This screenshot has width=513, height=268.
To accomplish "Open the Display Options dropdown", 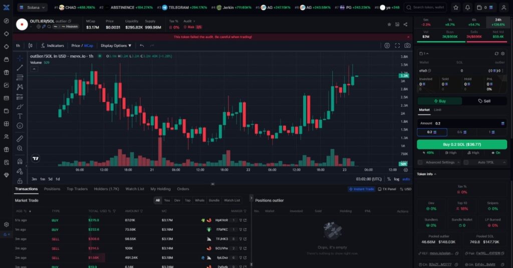I will 116,45.
